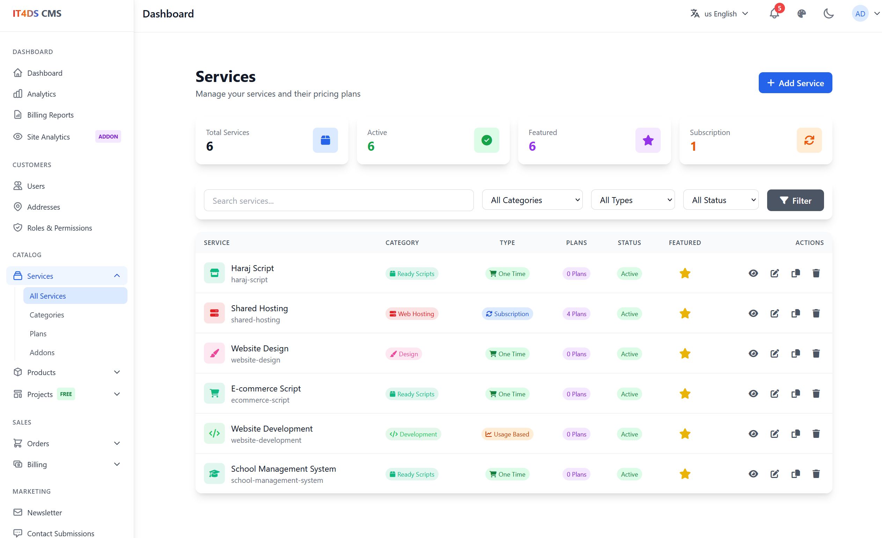Toggle dark mode moon icon

(829, 14)
